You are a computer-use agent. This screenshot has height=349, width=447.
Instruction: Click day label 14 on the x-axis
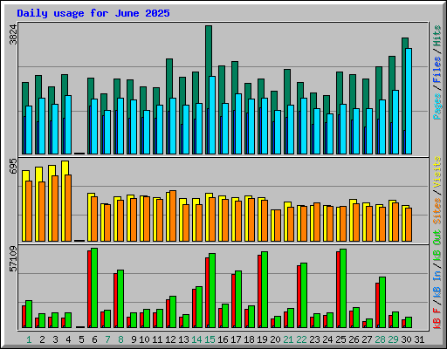tap(196, 339)
